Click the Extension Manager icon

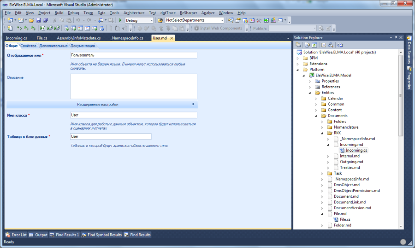pyautogui.click(x=273, y=20)
